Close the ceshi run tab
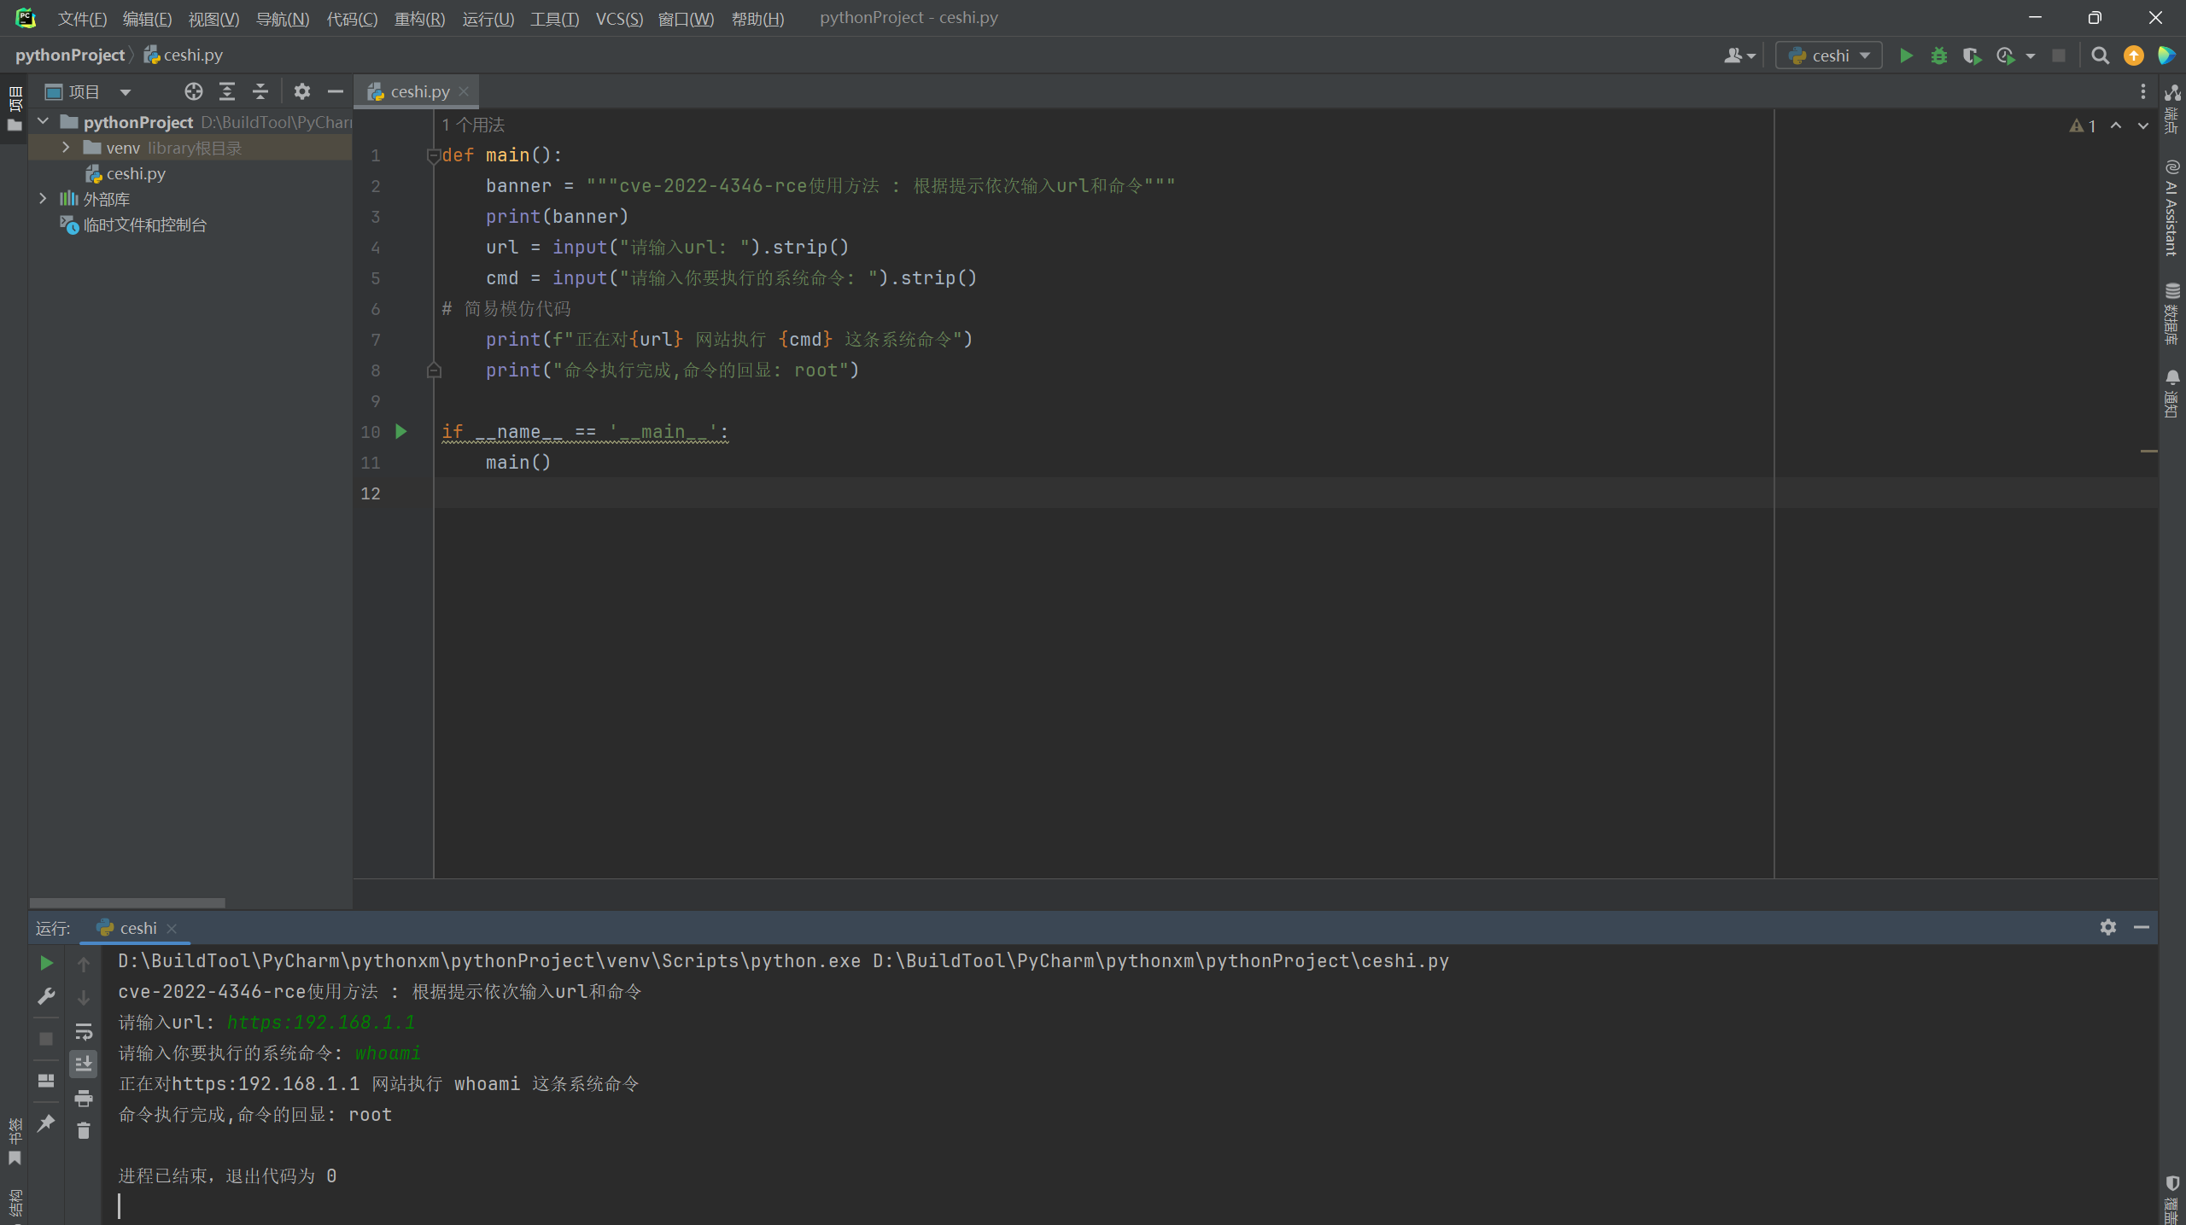Viewport: 2186px width, 1225px height. pos(172,928)
